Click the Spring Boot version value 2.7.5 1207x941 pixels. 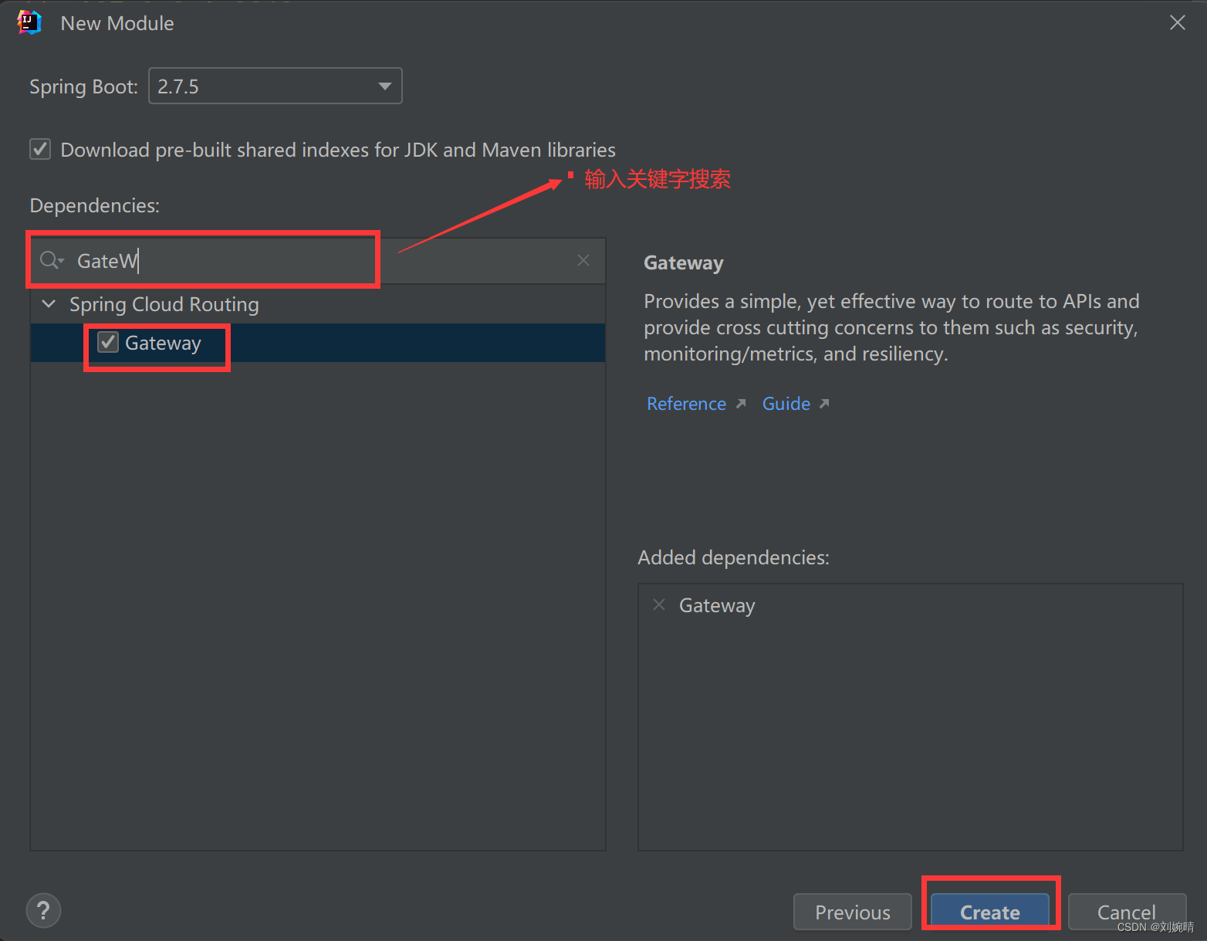(x=178, y=86)
